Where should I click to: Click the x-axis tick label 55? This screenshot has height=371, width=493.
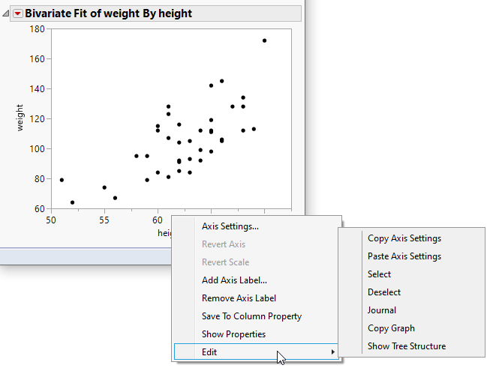104,221
